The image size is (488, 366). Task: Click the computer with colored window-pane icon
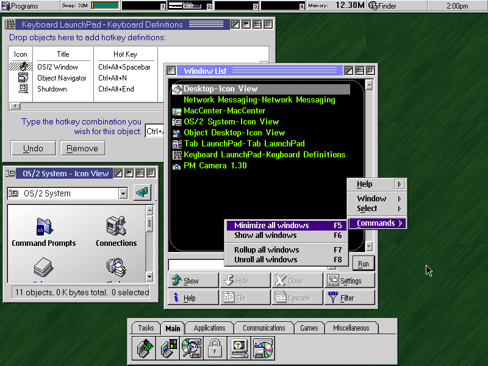(168, 348)
